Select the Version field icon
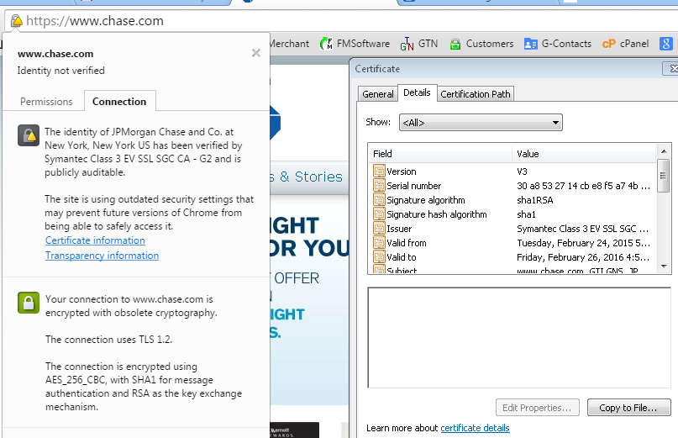 tap(379, 171)
